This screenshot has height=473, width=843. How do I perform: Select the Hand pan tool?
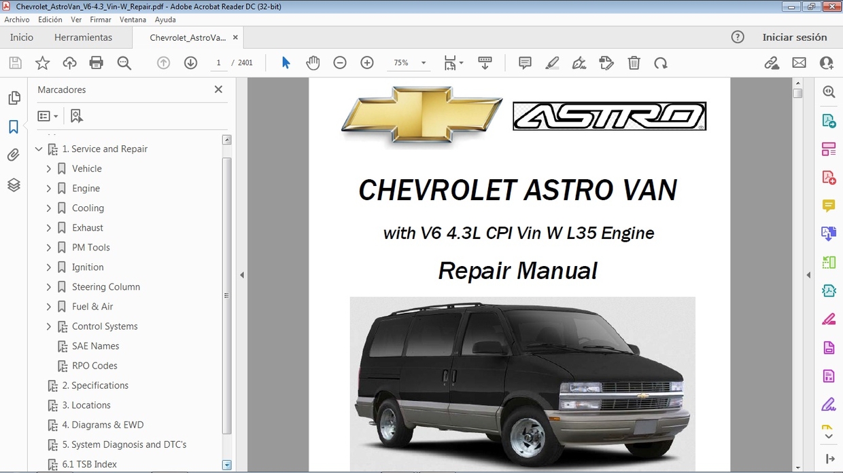tap(313, 63)
